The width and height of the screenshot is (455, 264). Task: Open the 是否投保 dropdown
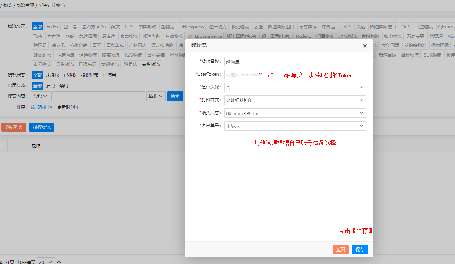tap(295, 87)
